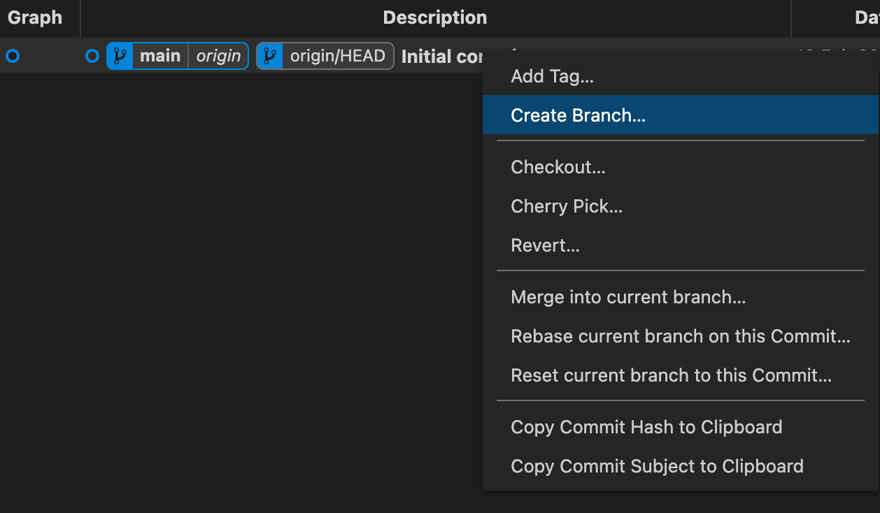Click the origin remote label
The height and width of the screenshot is (513, 880).
click(x=218, y=56)
